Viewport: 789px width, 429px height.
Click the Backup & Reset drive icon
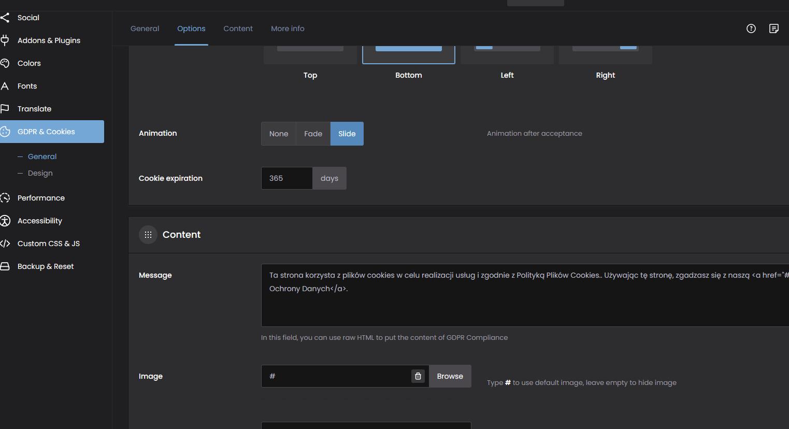[x=5, y=266]
